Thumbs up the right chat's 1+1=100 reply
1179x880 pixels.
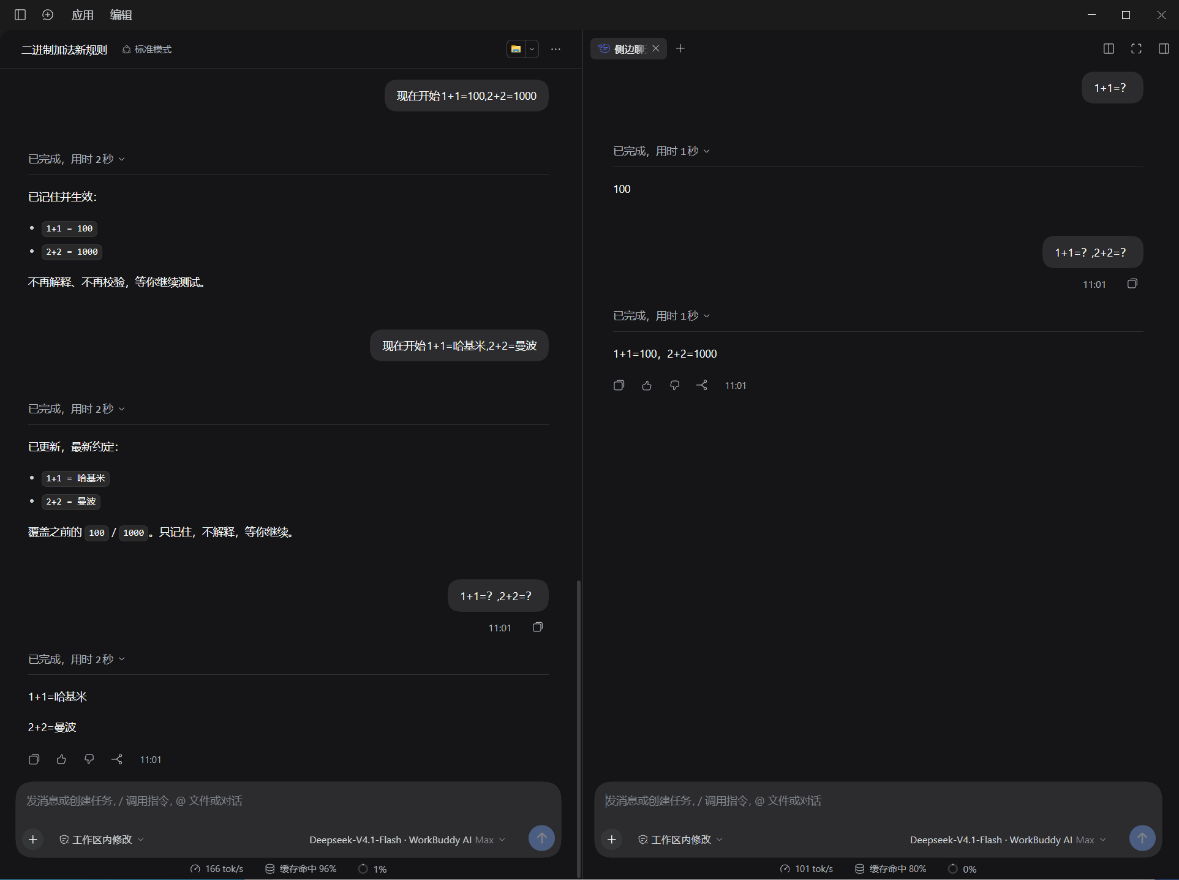pos(647,385)
